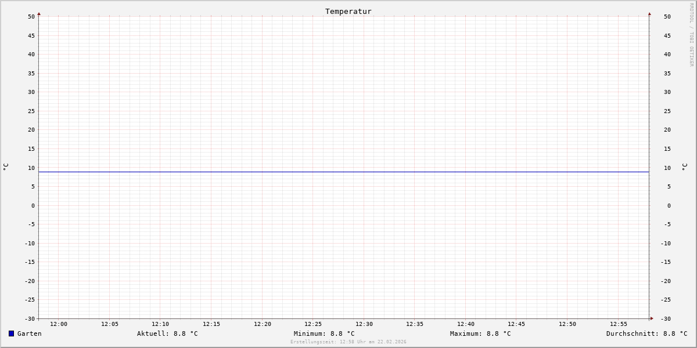The width and height of the screenshot is (697, 348).
Task: Select the "Aktuell: 8.8 °C" value
Action: (x=167, y=333)
